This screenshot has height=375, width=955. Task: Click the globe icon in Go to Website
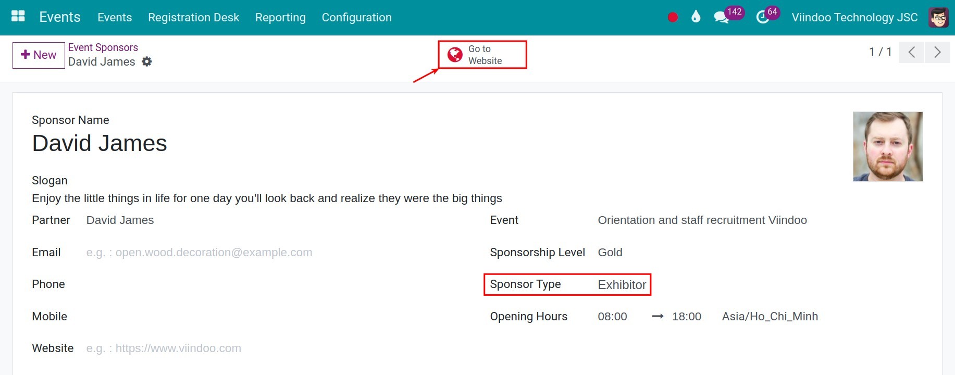click(x=455, y=55)
